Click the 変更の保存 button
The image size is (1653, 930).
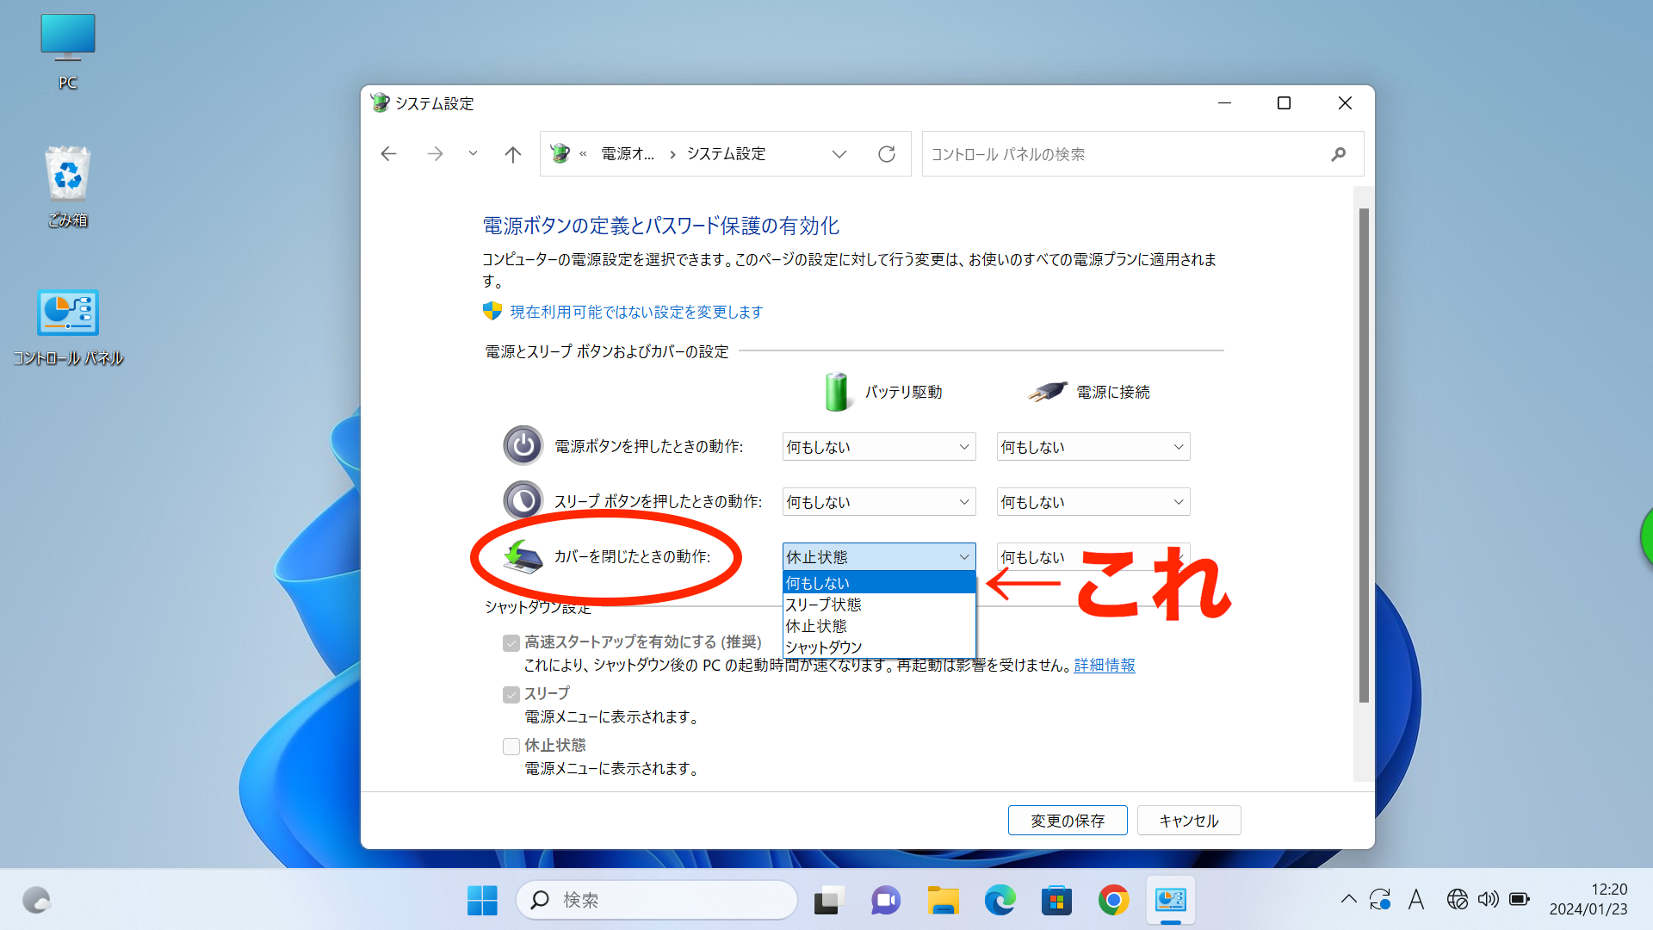(x=1068, y=820)
